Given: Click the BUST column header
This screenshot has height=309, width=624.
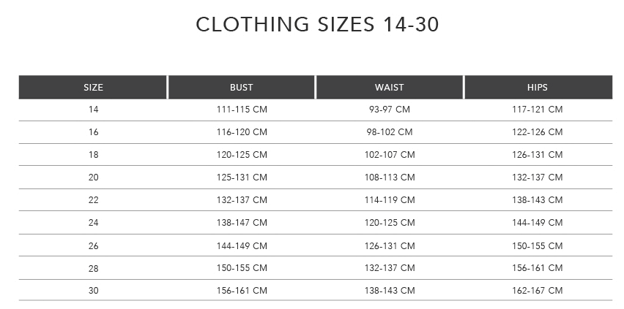Looking at the screenshot, I should pos(241,88).
